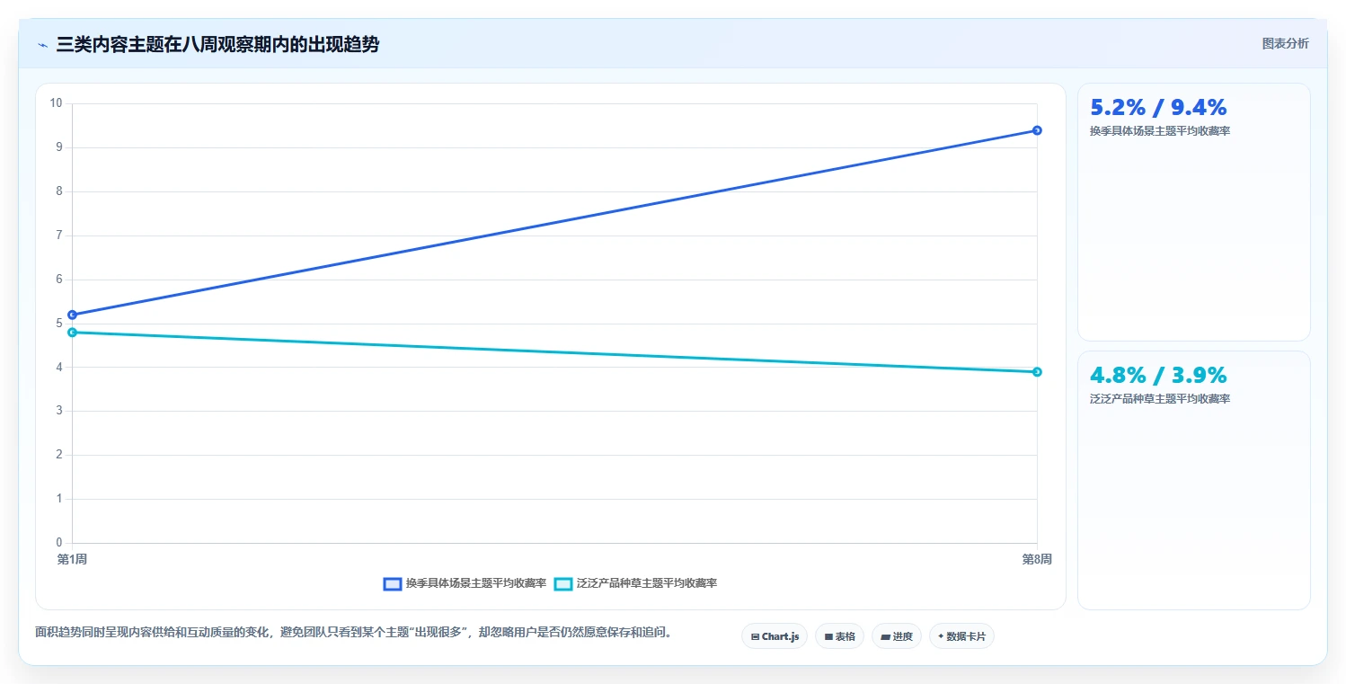The width and height of the screenshot is (1346, 684).
Task: Click the blue line's 第8周 data point at 9.4
Action: pyautogui.click(x=1037, y=130)
